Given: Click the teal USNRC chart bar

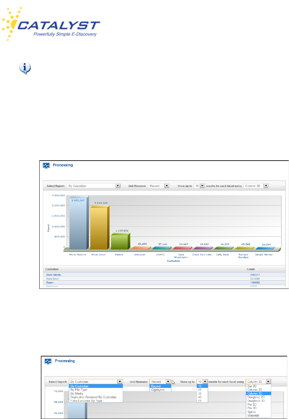Looking at the screenshot, I should click(x=162, y=248).
